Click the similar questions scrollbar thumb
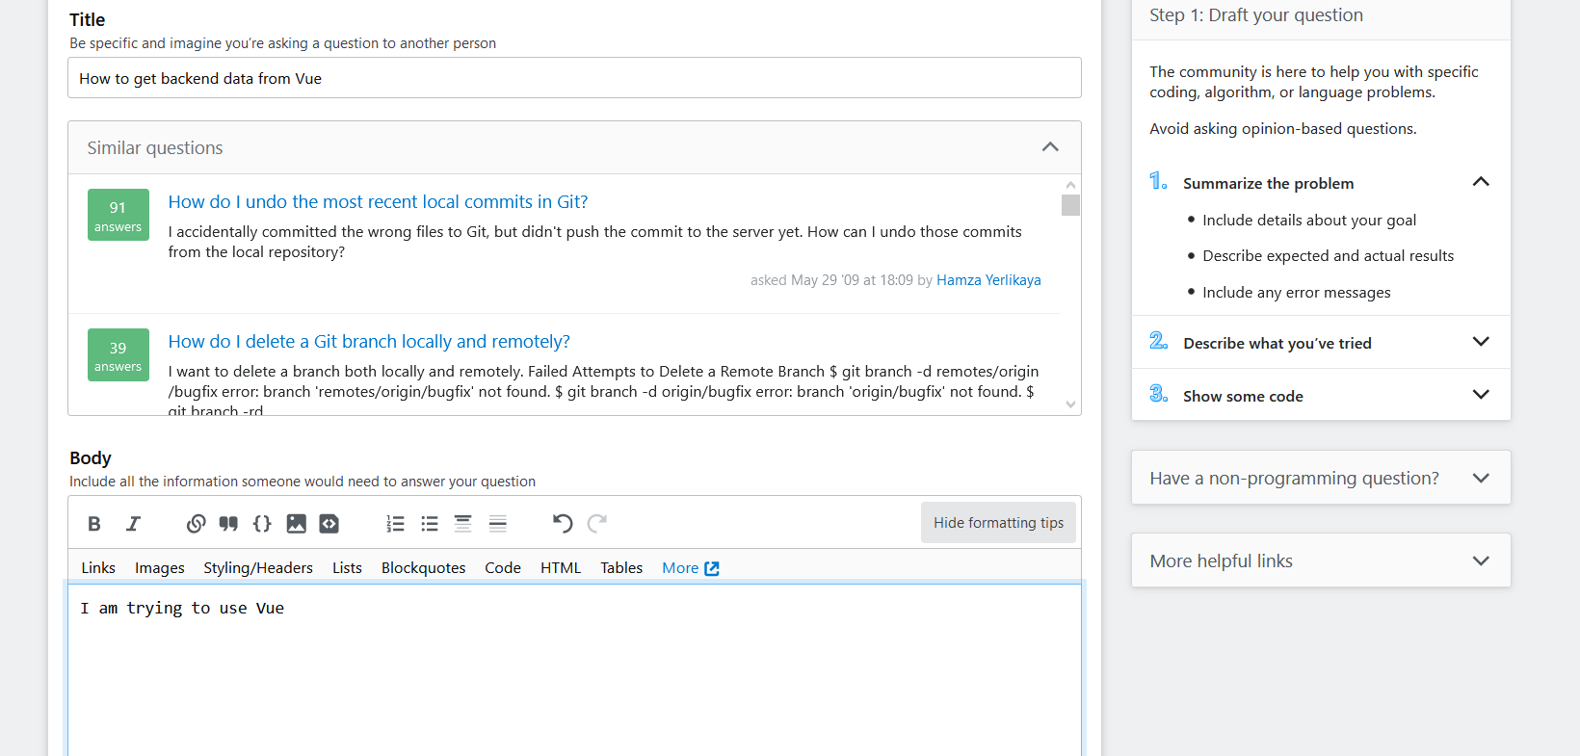This screenshot has width=1580, height=756. 1070,205
